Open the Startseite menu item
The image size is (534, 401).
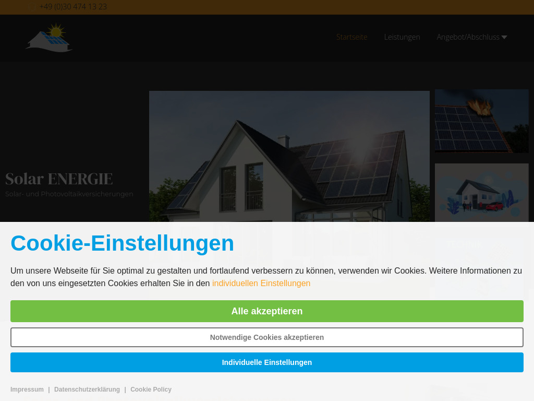351,37
